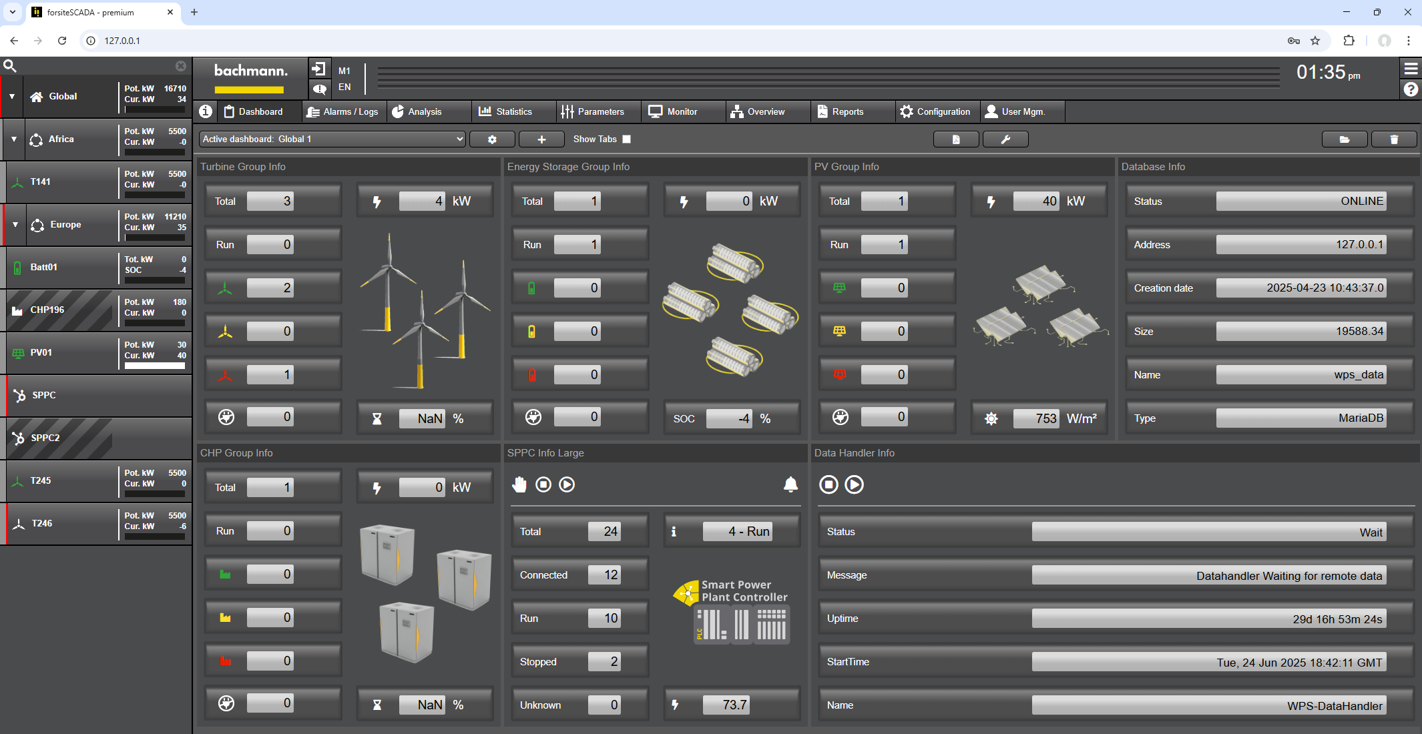Screen dimensions: 1422x734
Task: Collapse the Africa tree group
Action: tap(14, 139)
